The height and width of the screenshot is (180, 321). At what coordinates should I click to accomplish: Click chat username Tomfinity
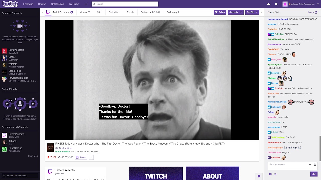point(279,88)
